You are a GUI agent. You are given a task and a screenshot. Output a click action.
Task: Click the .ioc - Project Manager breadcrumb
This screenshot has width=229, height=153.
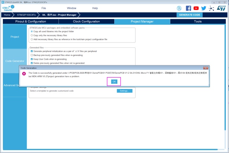pos(59,15)
